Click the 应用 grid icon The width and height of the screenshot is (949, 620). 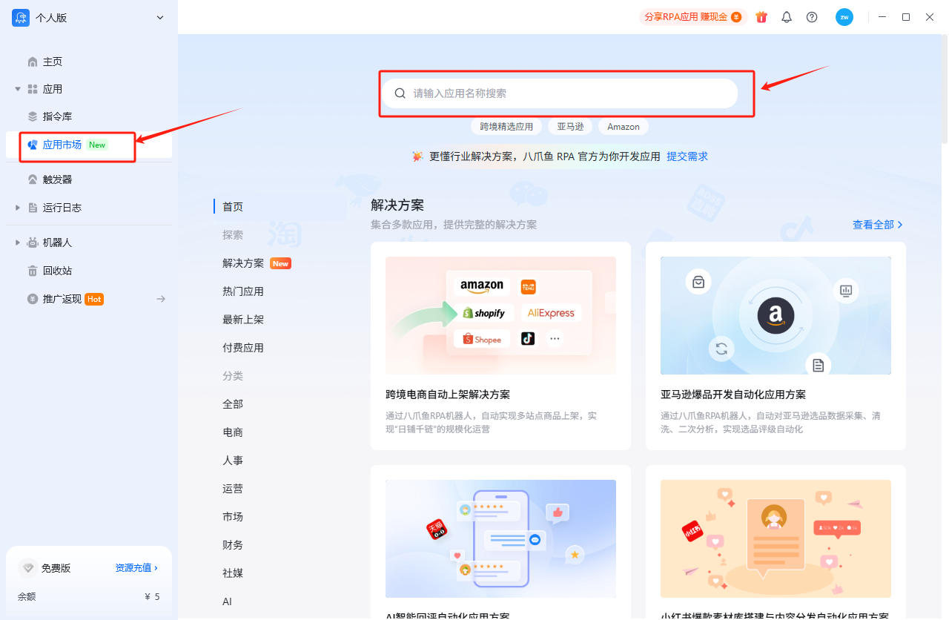tap(33, 89)
